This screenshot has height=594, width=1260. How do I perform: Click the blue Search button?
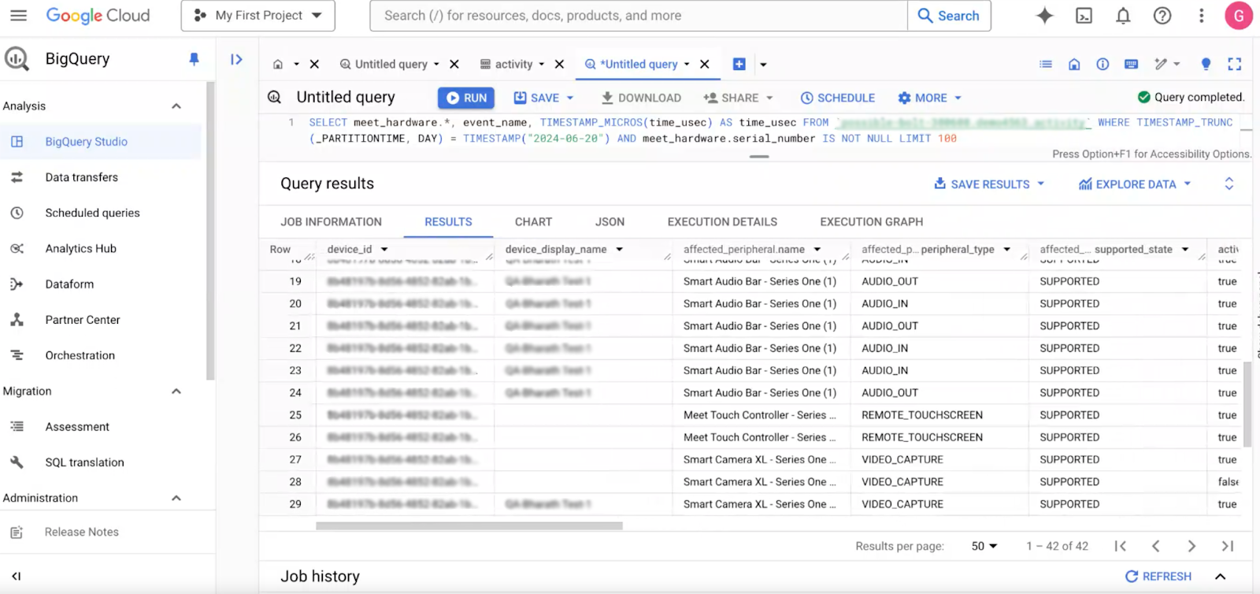click(x=949, y=16)
